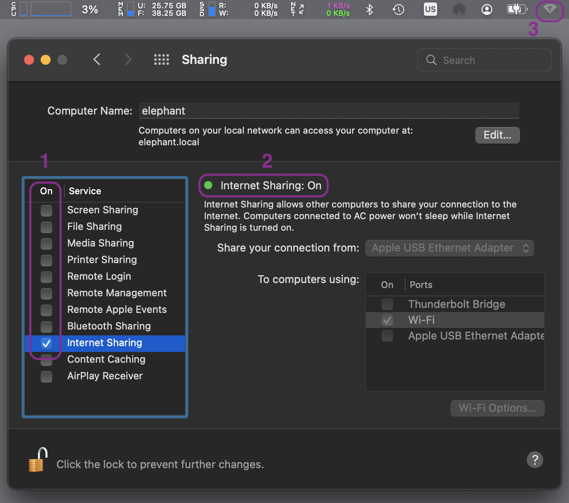The image size is (569, 503).
Task: Open the fast user switching menu
Action: coord(486,10)
